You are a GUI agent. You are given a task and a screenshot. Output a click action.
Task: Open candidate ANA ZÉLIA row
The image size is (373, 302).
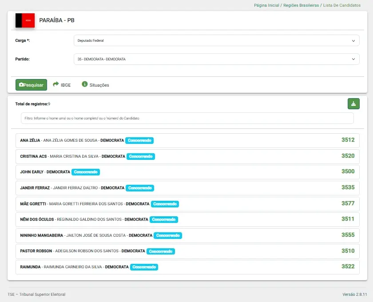pos(187,140)
